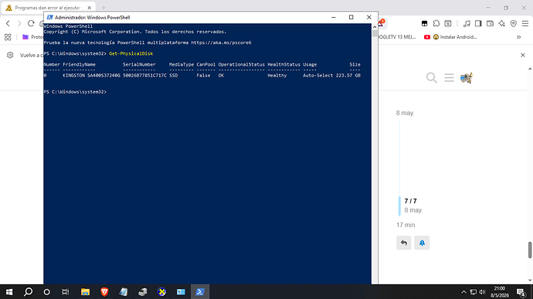Select the "Programas dan error al ejecutar" tab

point(49,8)
